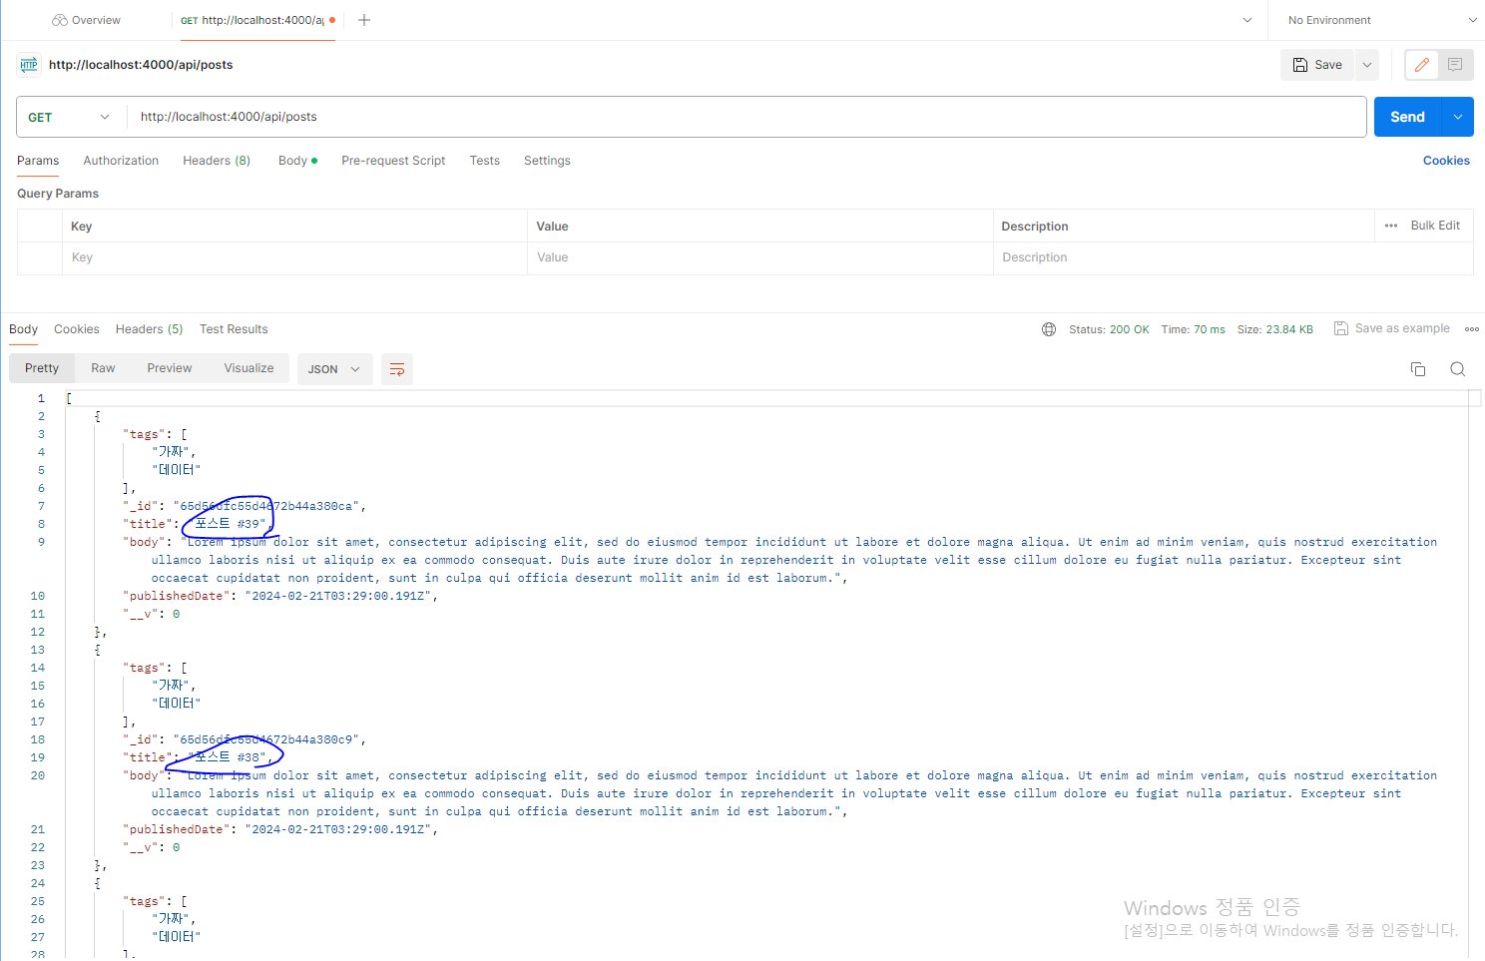Click the Key input cell
1485x961 pixels.
(x=294, y=257)
